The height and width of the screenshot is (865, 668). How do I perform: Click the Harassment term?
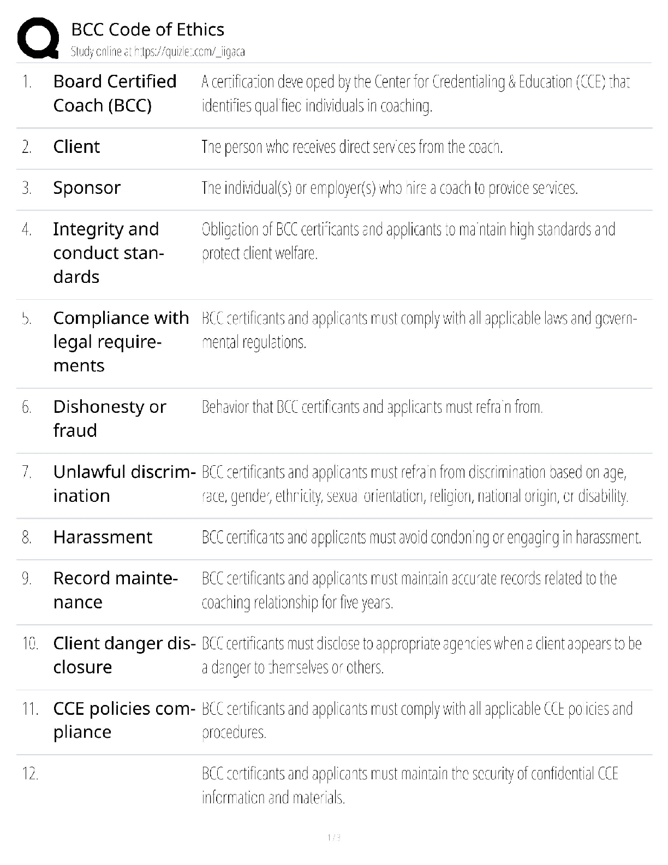(103, 537)
